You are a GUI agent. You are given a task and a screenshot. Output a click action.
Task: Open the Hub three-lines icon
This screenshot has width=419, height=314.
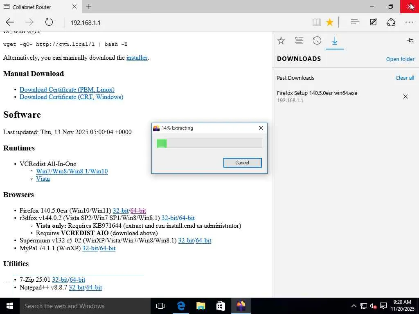[x=355, y=22]
